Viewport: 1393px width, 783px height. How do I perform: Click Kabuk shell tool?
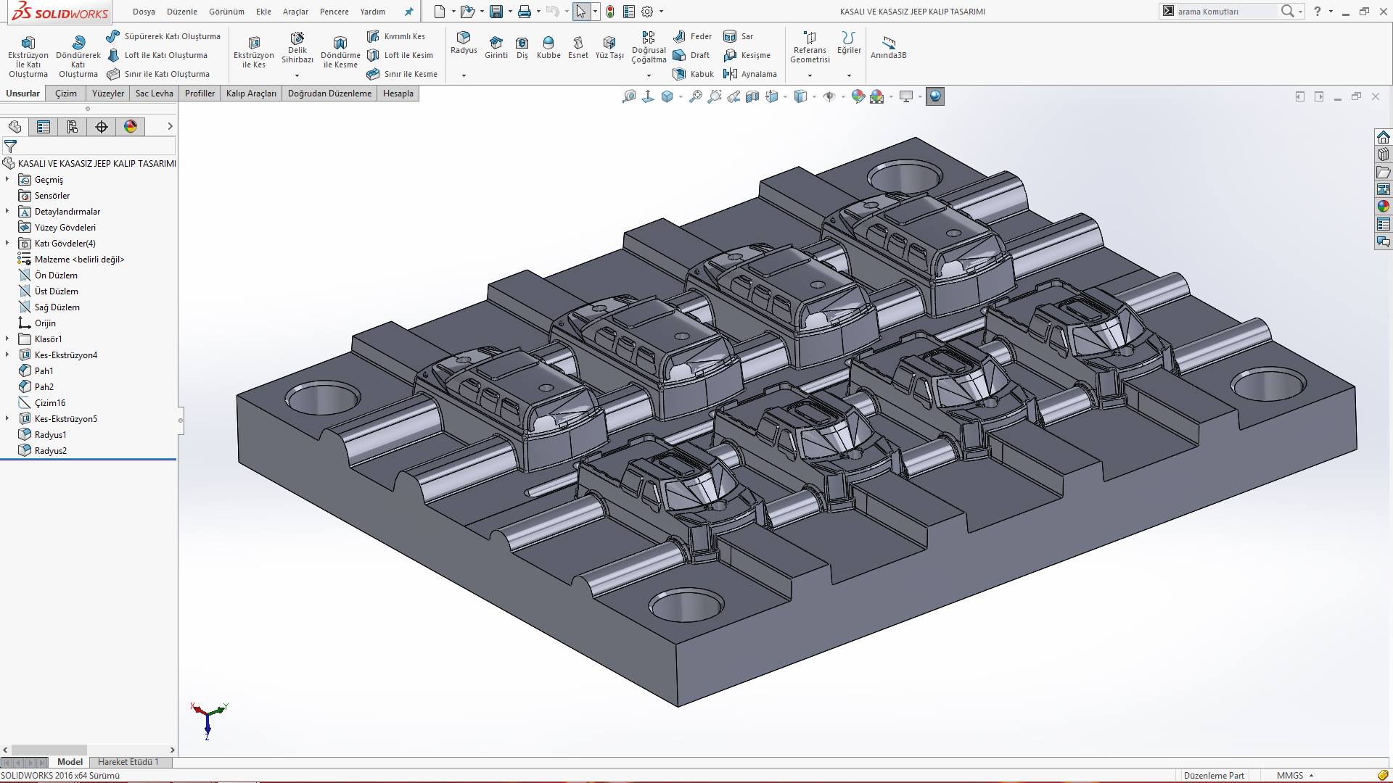tap(693, 74)
